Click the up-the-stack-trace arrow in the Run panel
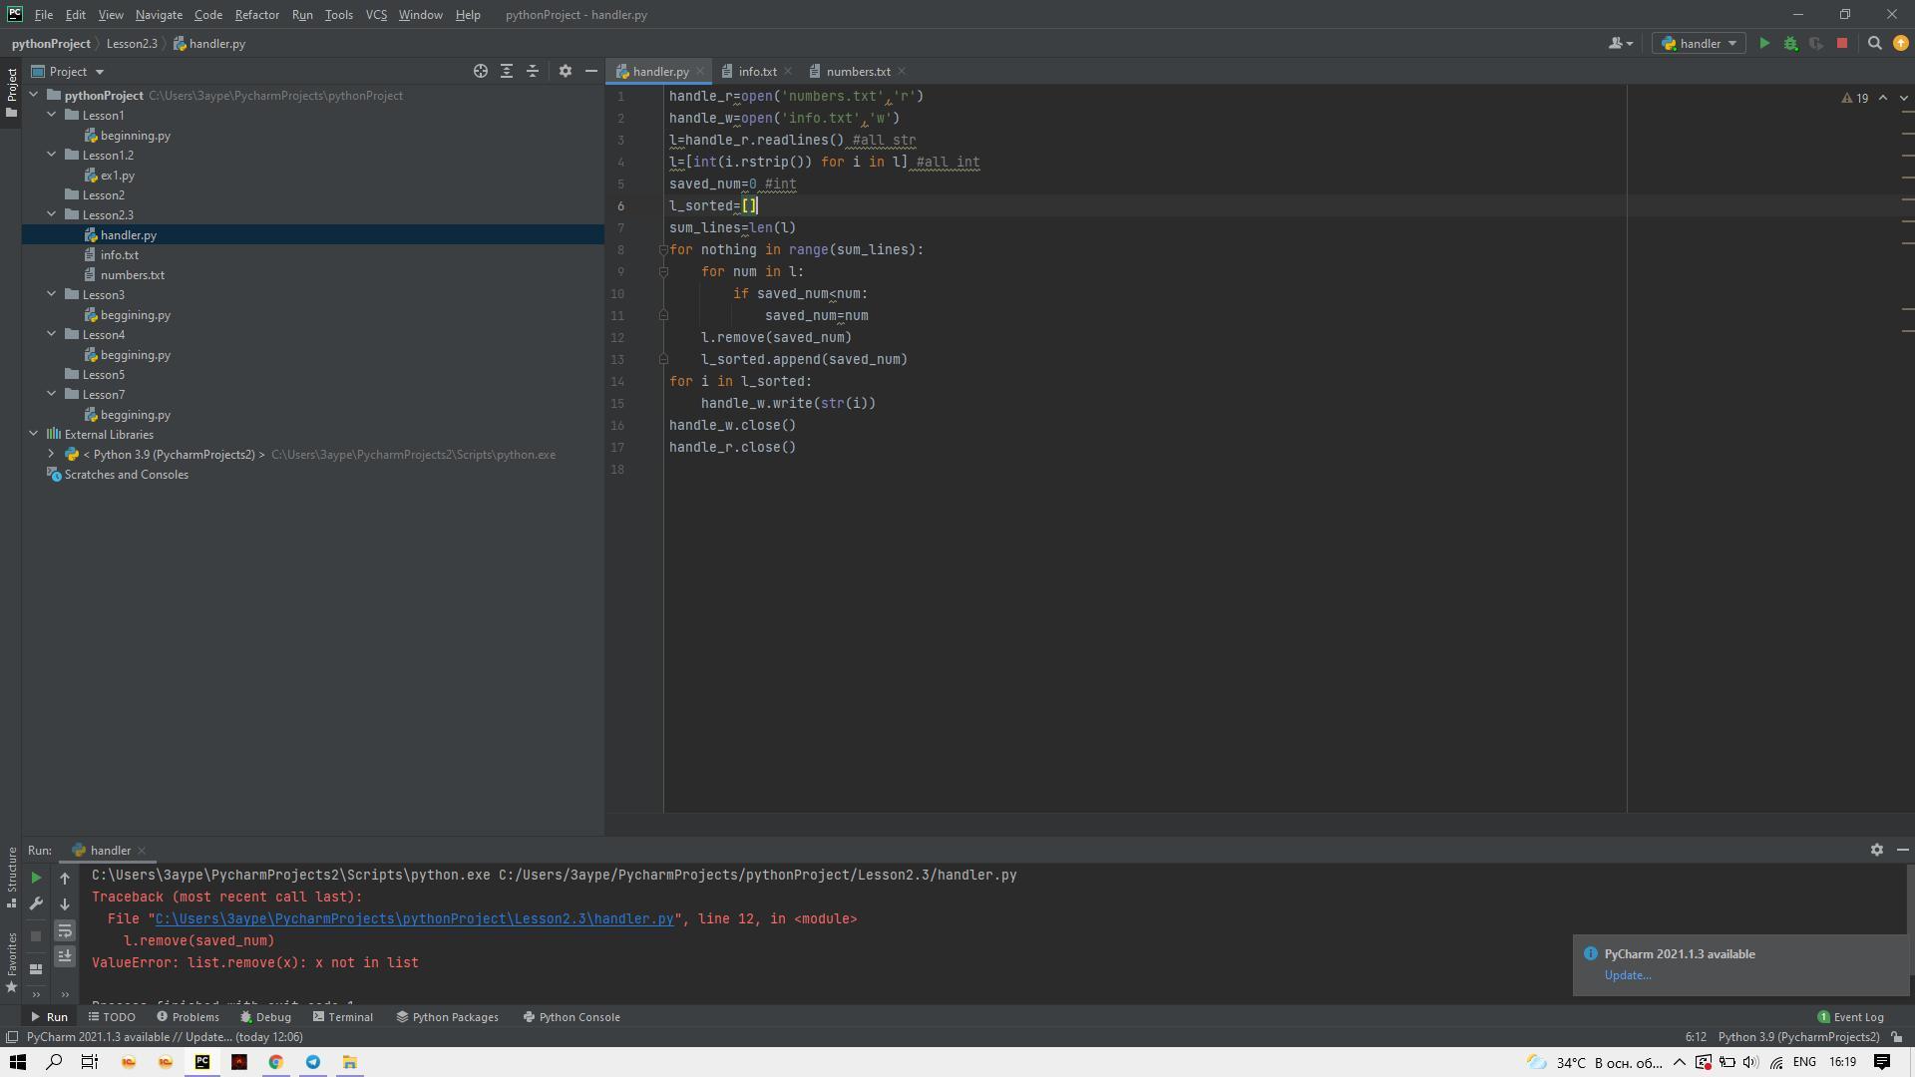 [65, 879]
